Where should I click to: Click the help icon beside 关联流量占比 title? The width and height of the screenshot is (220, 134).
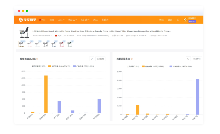coord(132,59)
